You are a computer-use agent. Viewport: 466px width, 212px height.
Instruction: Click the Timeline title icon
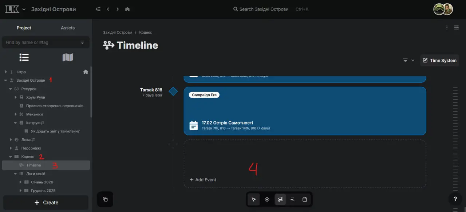coord(108,45)
